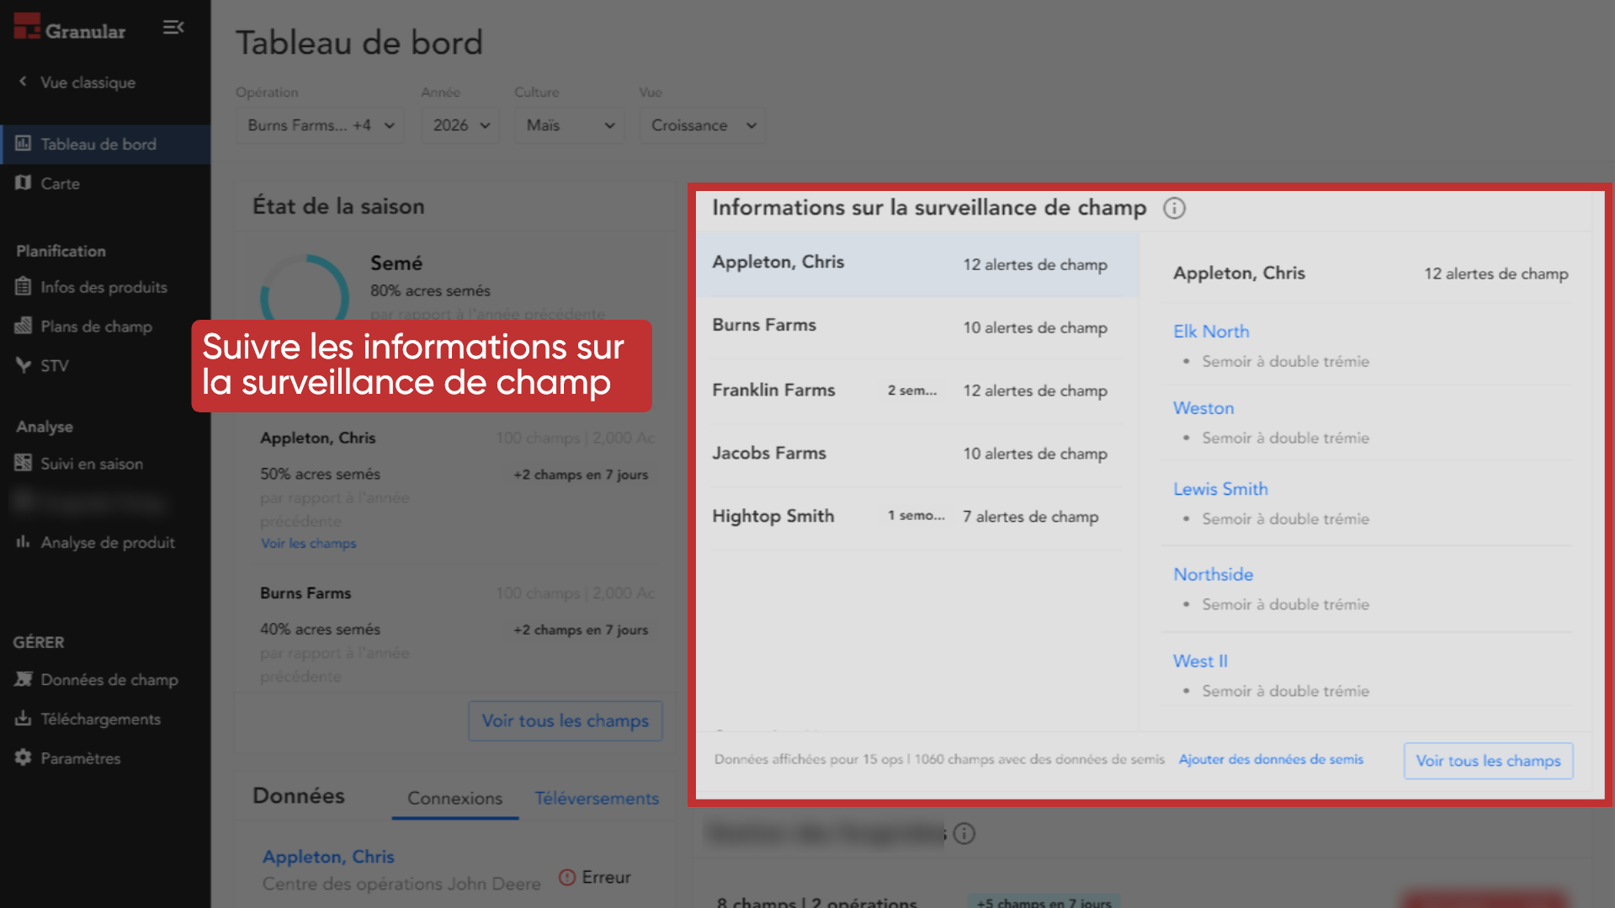This screenshot has height=908, width=1615.
Task: Open Plans de champ menu item
Action: click(x=105, y=326)
